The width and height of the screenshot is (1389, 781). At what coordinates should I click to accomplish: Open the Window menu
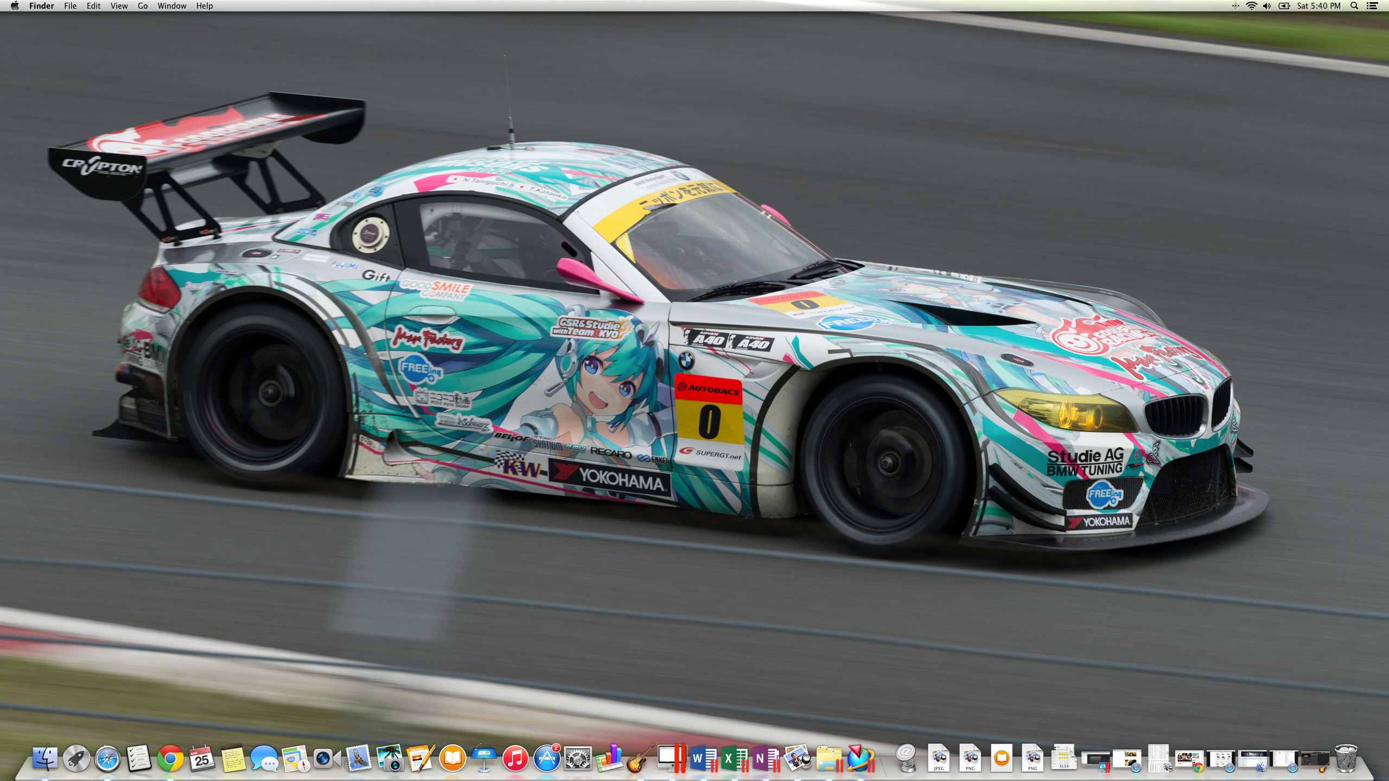171,6
